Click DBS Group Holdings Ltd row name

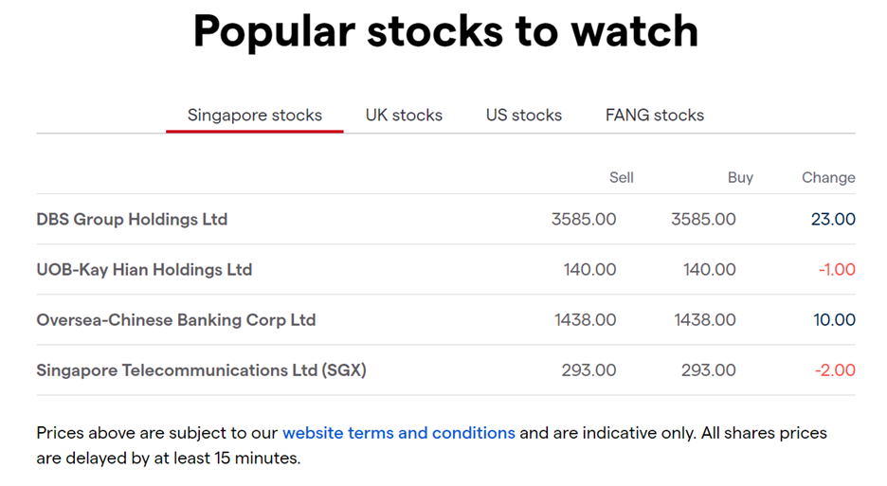pos(132,220)
